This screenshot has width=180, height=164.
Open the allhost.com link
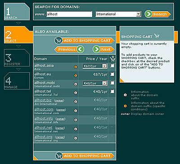tap(44, 109)
